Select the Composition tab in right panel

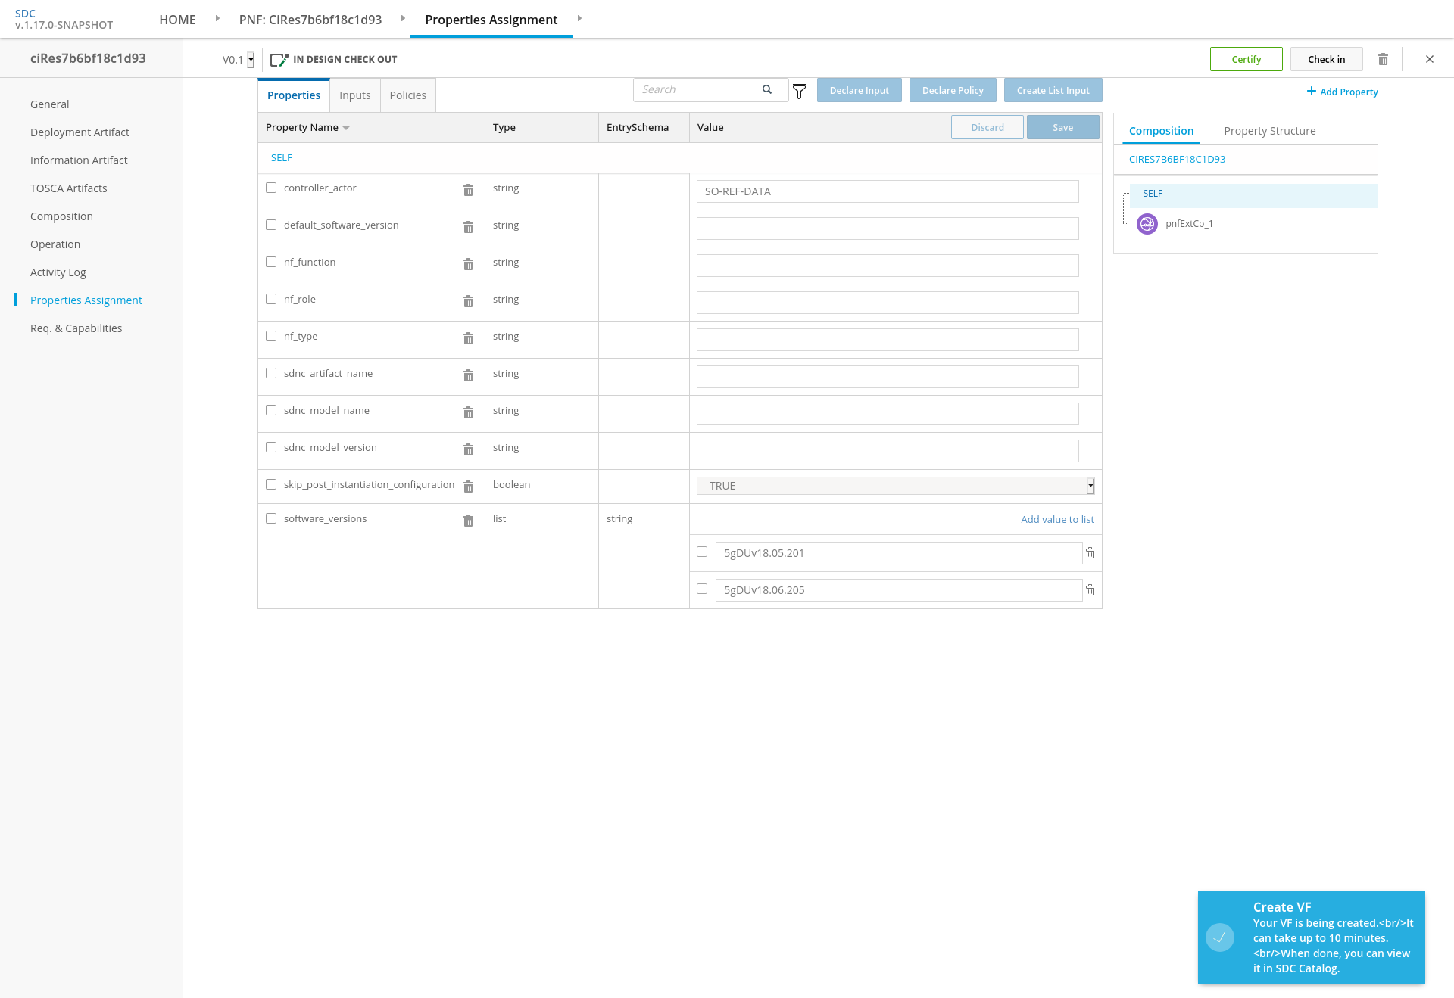[x=1161, y=131]
